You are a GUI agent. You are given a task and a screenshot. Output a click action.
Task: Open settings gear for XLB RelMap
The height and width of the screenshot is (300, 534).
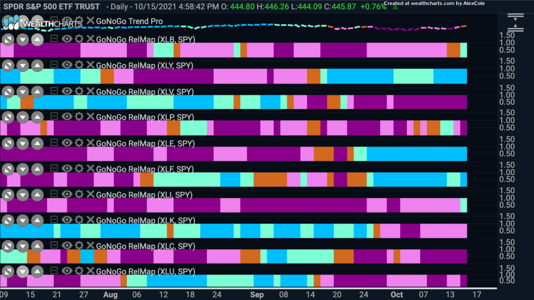(x=79, y=39)
